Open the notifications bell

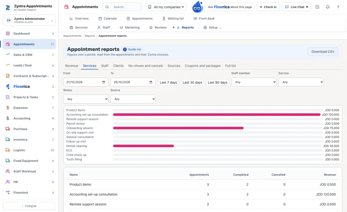(328, 7)
